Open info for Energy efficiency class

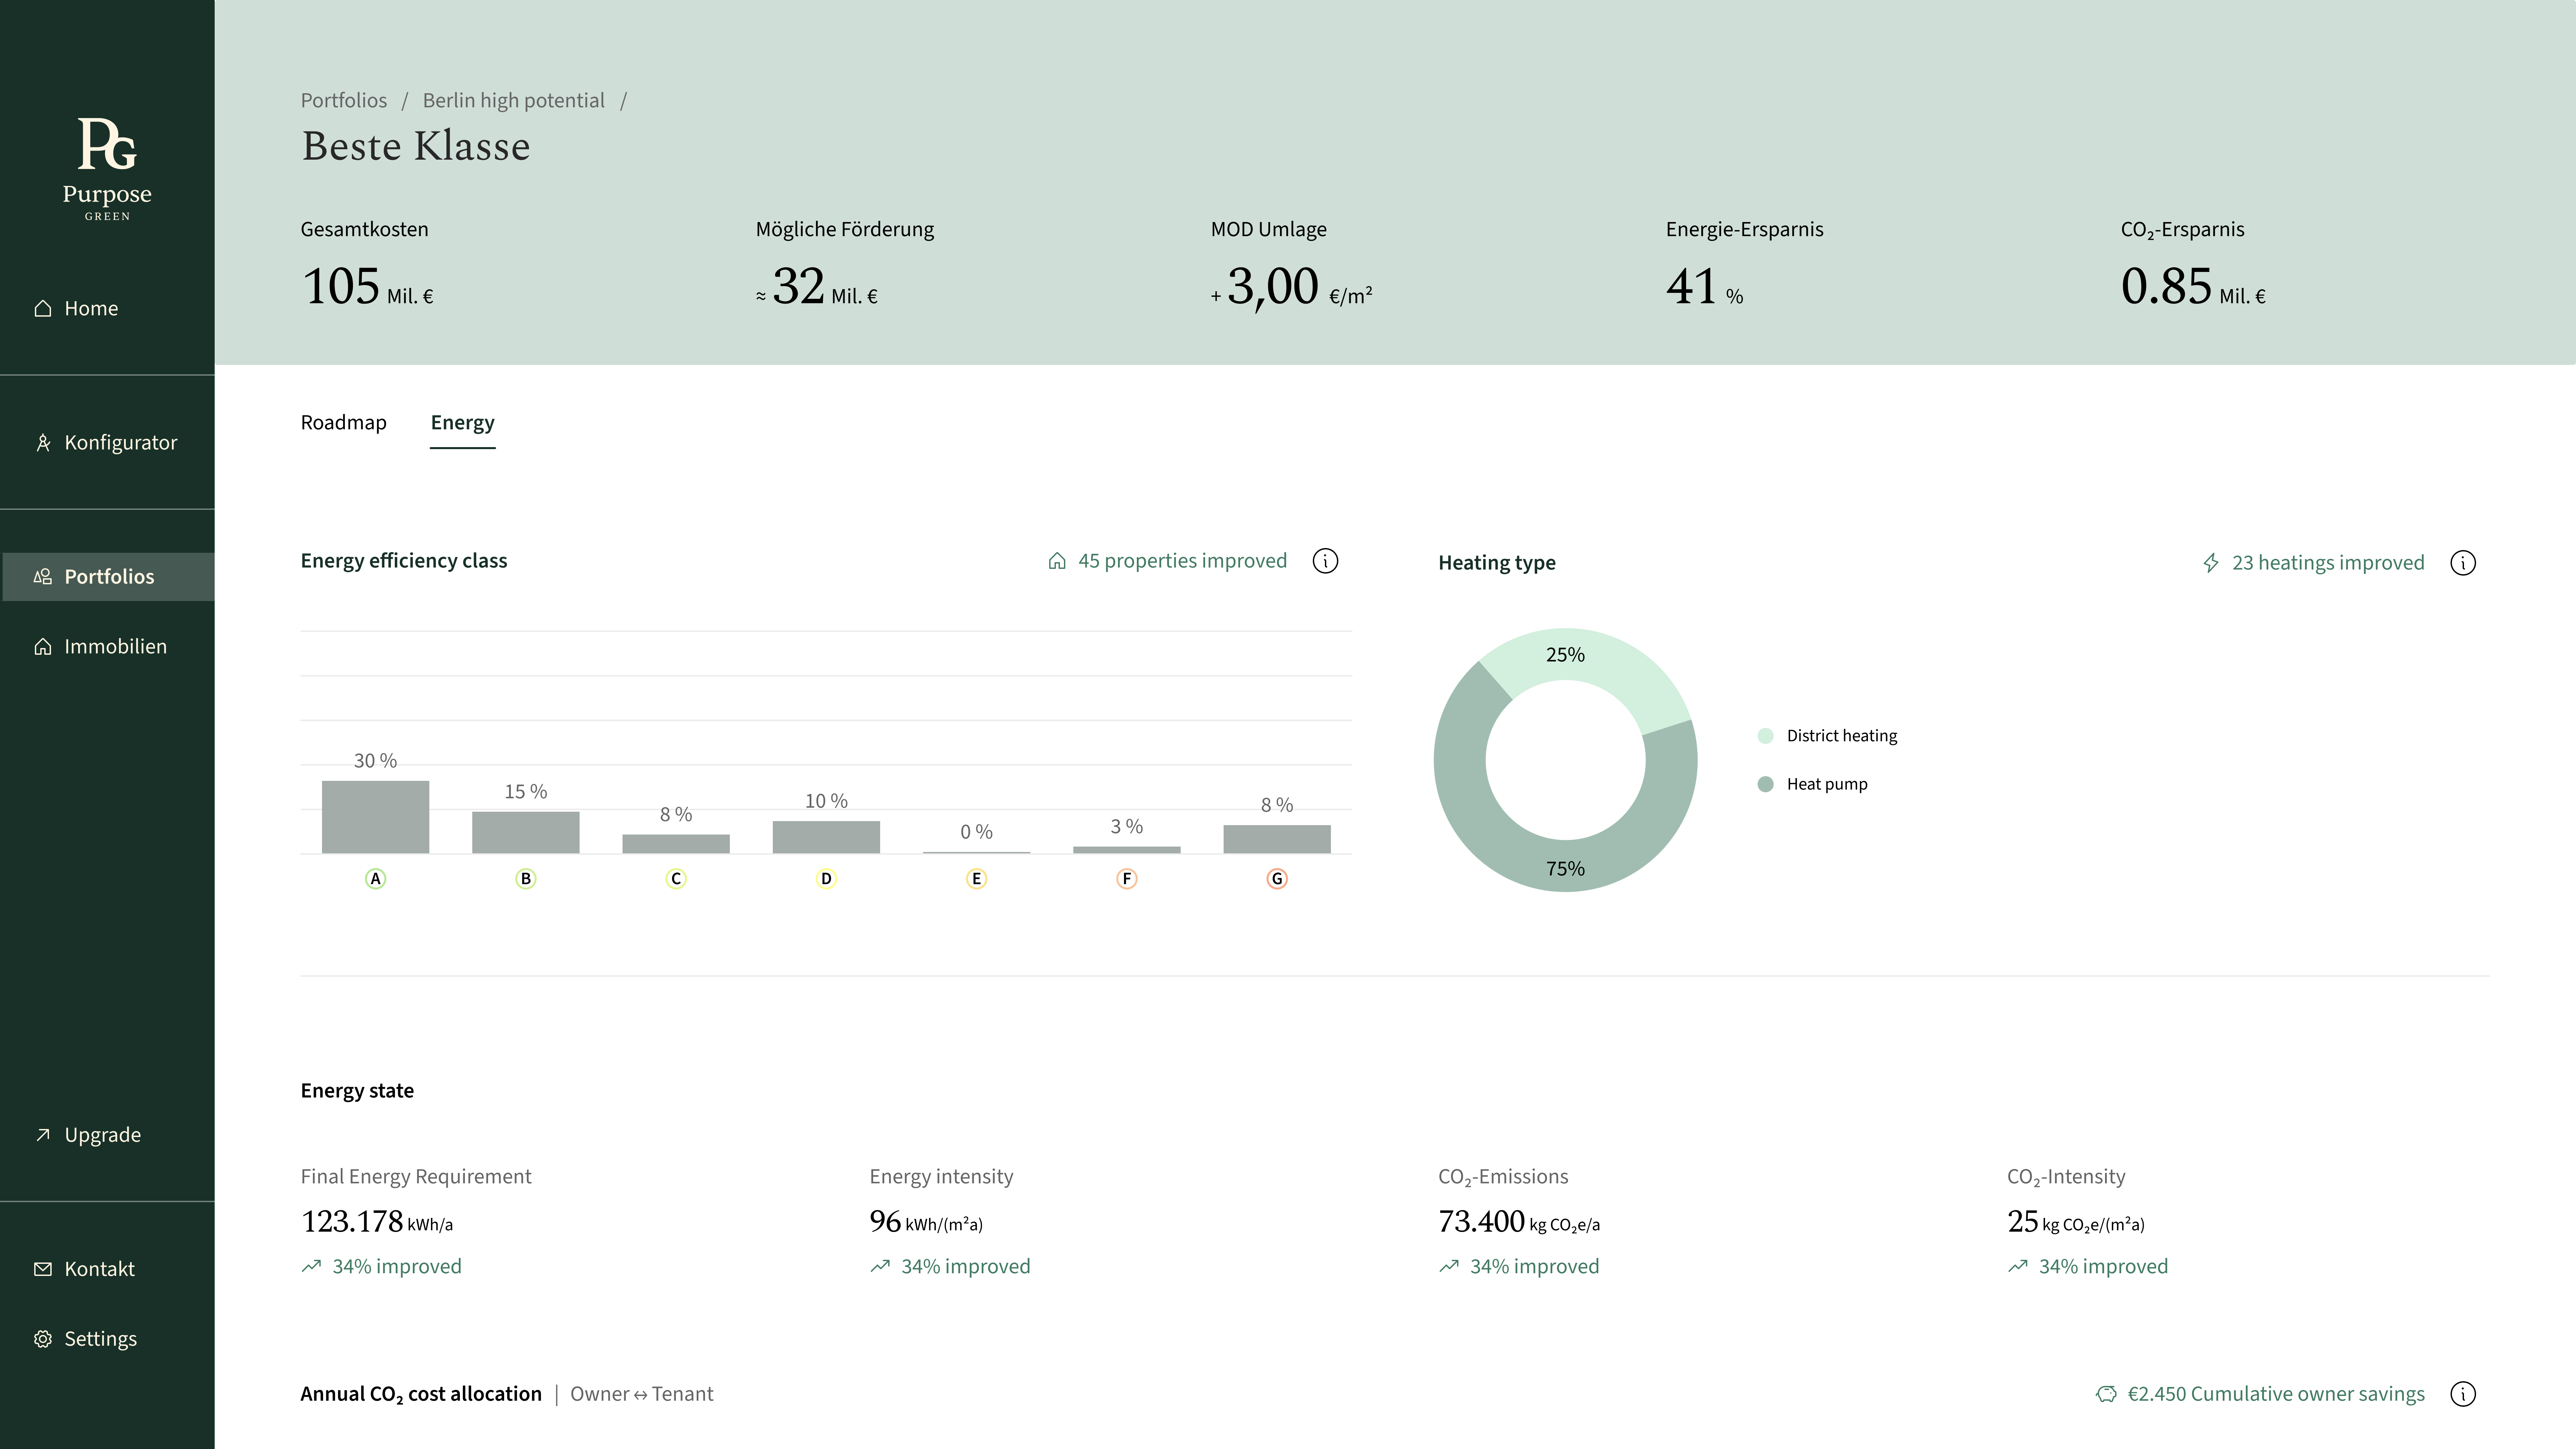pos(1325,561)
